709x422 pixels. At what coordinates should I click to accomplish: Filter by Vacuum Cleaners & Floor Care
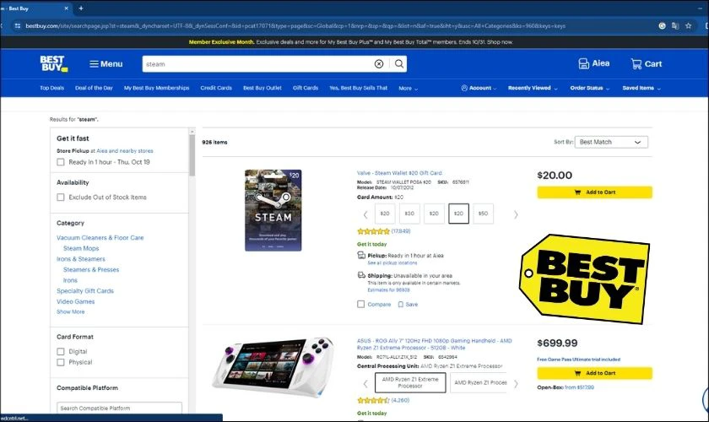coord(100,237)
